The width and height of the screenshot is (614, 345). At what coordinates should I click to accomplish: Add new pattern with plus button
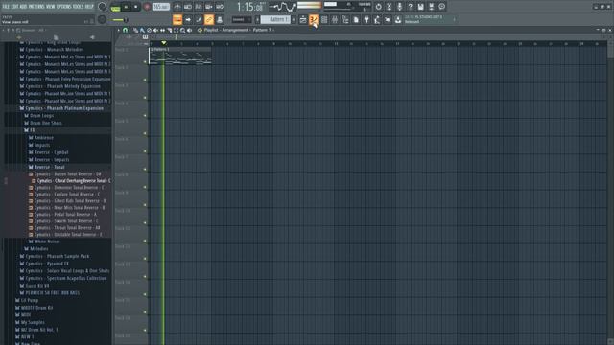point(294,19)
